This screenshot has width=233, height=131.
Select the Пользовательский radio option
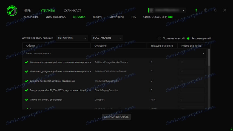159,38
